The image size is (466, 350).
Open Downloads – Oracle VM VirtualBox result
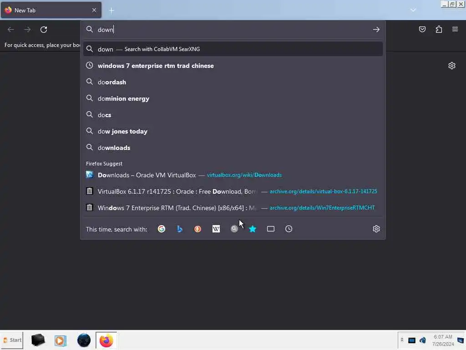(x=233, y=175)
